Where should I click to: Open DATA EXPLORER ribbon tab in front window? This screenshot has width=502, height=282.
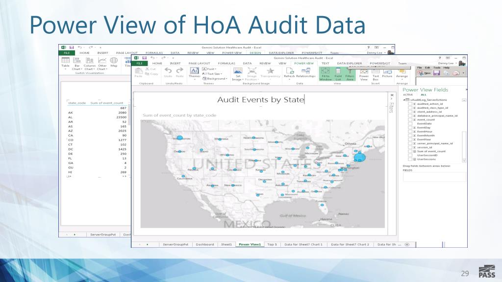[x=349, y=63]
